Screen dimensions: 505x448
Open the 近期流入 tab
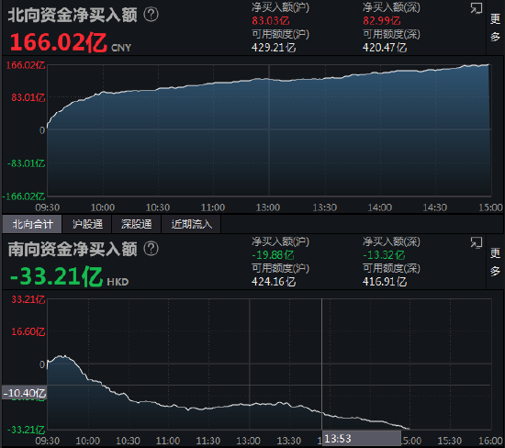pos(191,224)
